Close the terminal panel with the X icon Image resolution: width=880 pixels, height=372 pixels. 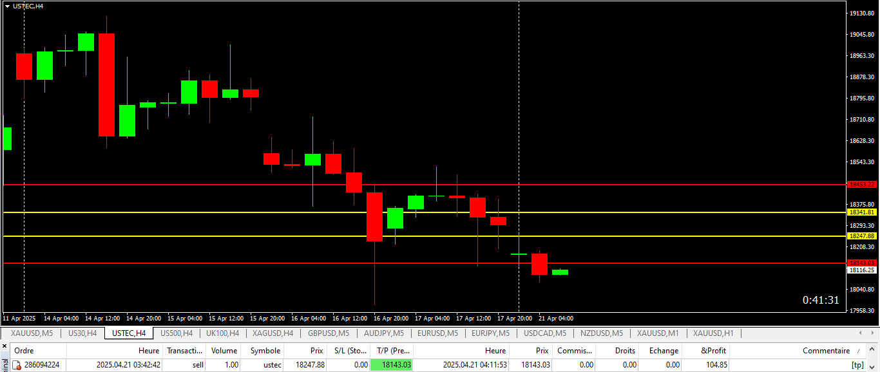click(x=5, y=347)
